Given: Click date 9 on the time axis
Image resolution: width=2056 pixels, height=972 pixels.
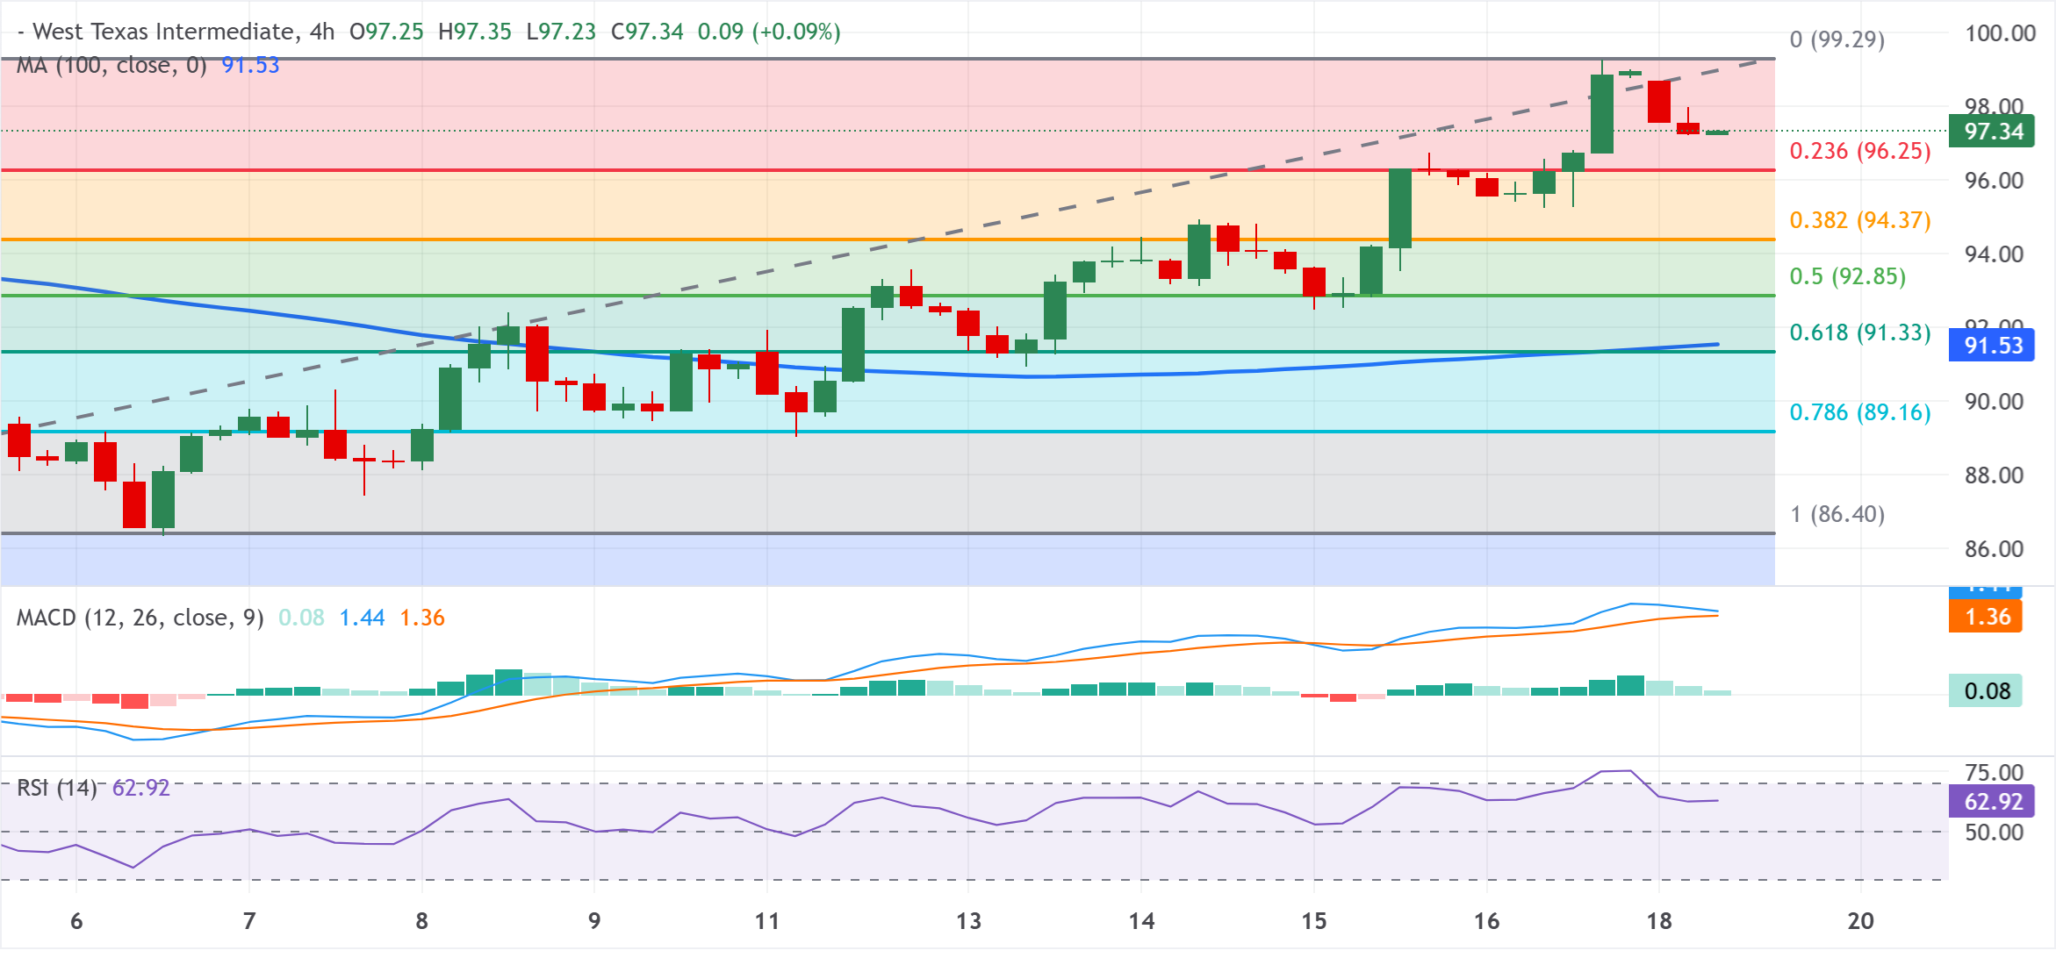Looking at the screenshot, I should (594, 921).
